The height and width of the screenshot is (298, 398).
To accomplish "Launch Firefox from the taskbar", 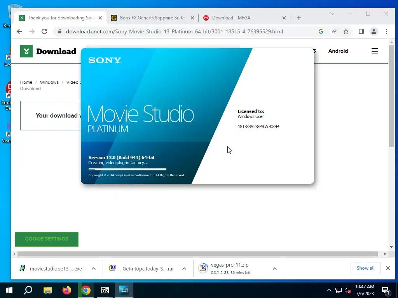I will click(67, 290).
